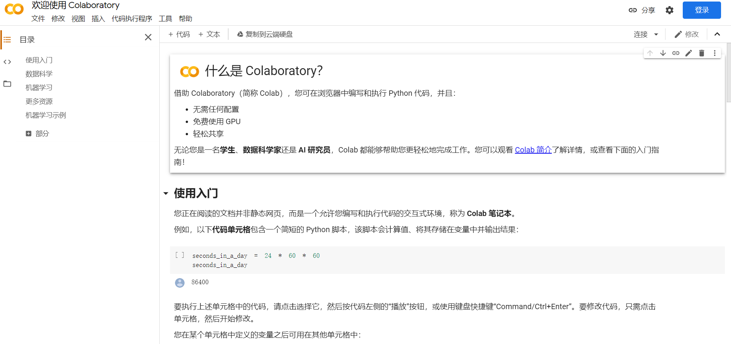This screenshot has height=344, width=731.
Task: Click 复制到云端硬盘 button
Action: (x=265, y=34)
